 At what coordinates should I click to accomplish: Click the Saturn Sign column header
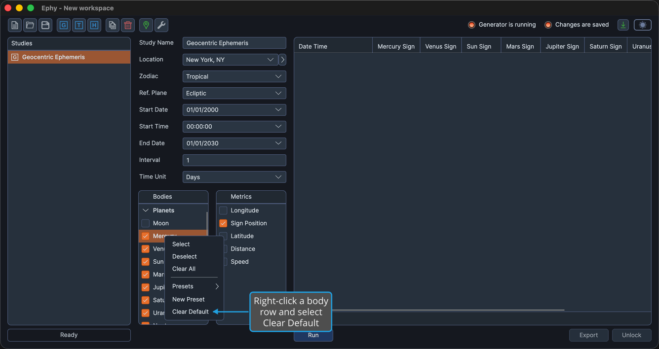pos(606,46)
